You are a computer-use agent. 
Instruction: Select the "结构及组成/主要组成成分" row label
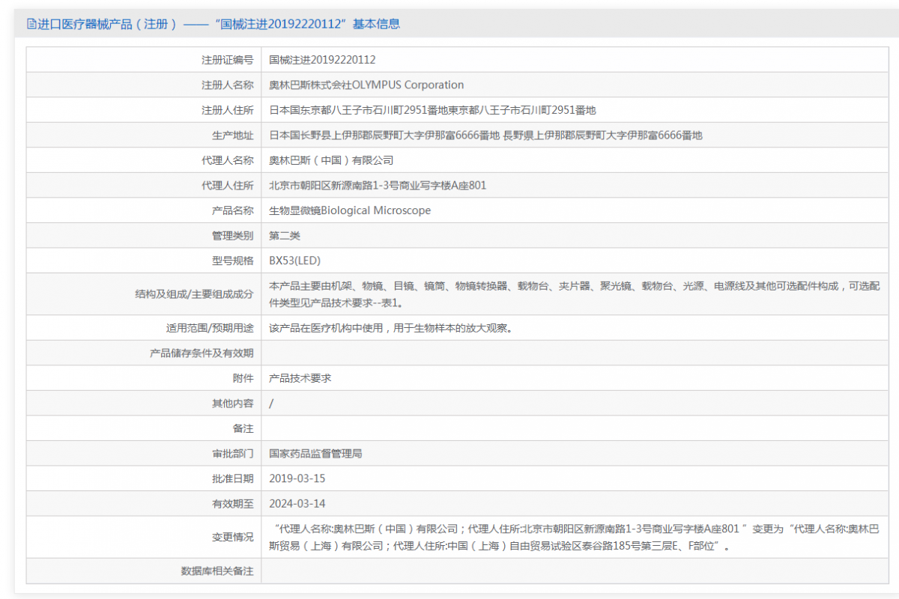tap(194, 294)
